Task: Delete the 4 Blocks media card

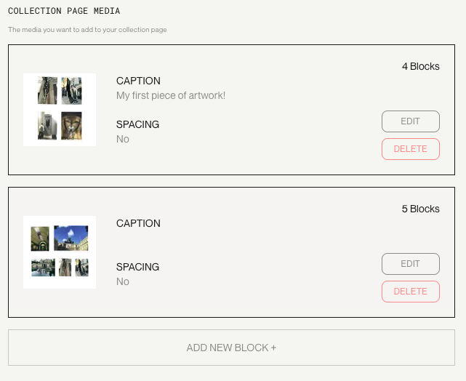Action: [x=410, y=149]
